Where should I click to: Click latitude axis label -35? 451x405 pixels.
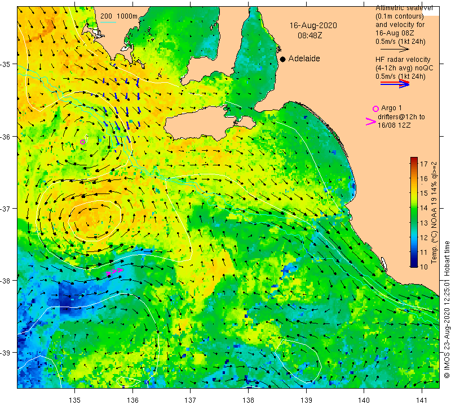click(5, 64)
